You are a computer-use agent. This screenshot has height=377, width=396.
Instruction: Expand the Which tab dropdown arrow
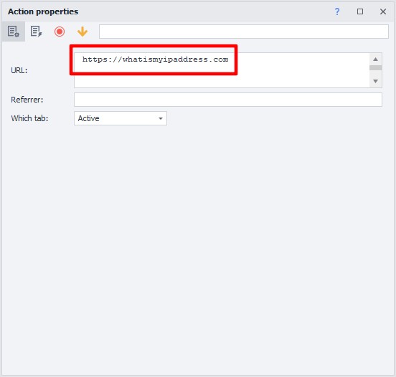coord(161,118)
